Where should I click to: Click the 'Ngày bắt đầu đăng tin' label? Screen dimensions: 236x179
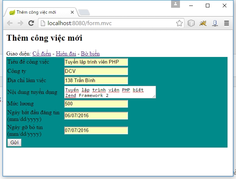pyautogui.click(x=34, y=116)
